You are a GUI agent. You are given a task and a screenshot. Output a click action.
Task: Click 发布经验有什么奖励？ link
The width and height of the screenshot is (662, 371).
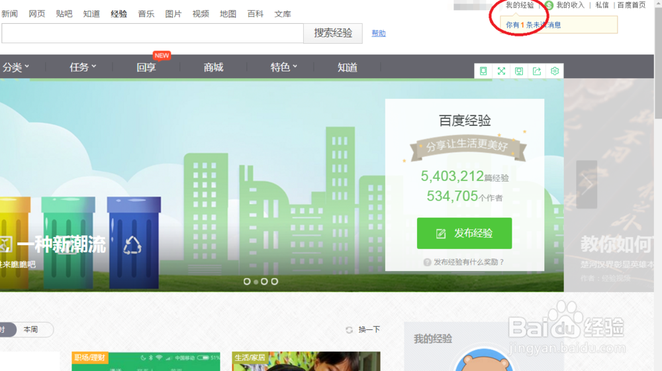(x=469, y=262)
